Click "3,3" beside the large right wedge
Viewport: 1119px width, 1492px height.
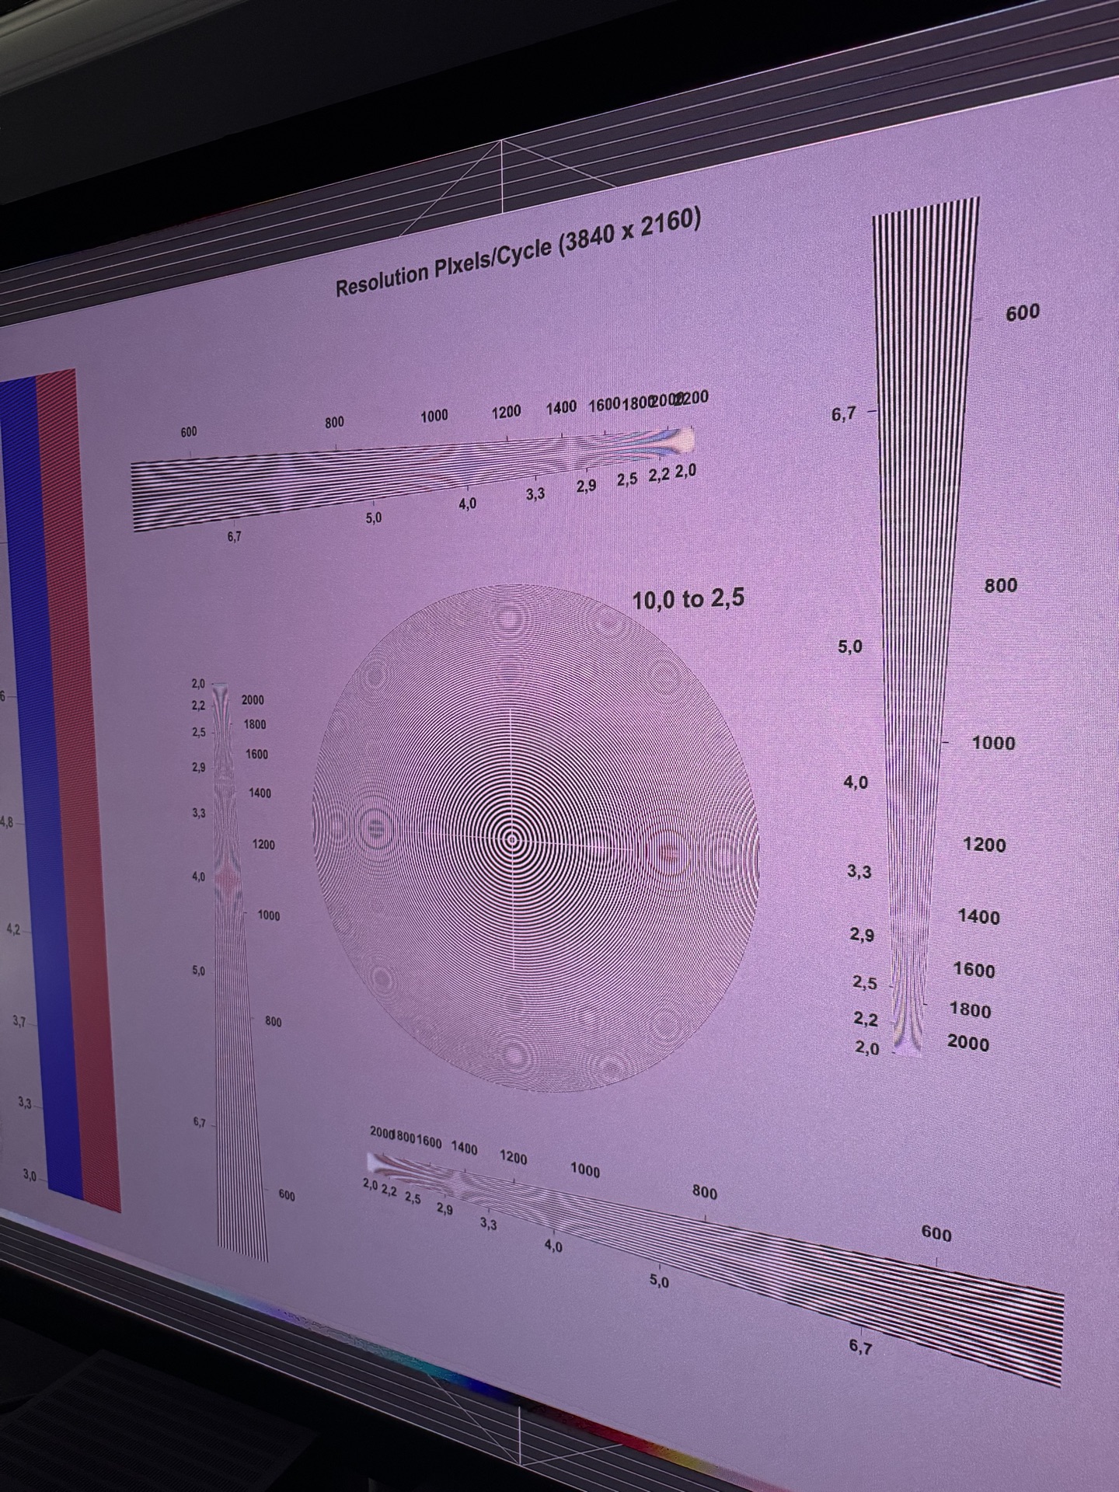click(x=859, y=872)
